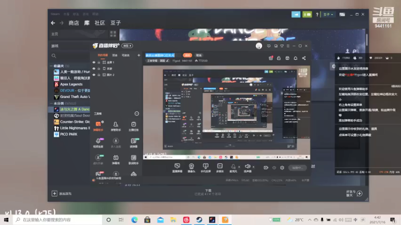Open the 主播任务 task tool icon
The height and width of the screenshot is (225, 401).
tap(133, 126)
